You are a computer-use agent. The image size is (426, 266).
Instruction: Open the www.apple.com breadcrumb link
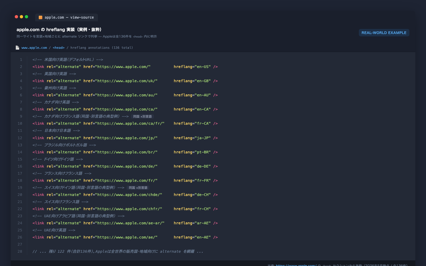point(34,48)
